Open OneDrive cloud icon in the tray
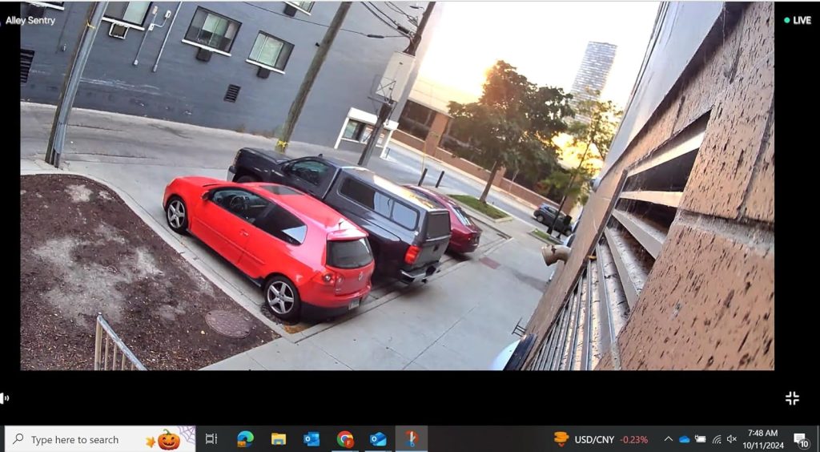 684,439
